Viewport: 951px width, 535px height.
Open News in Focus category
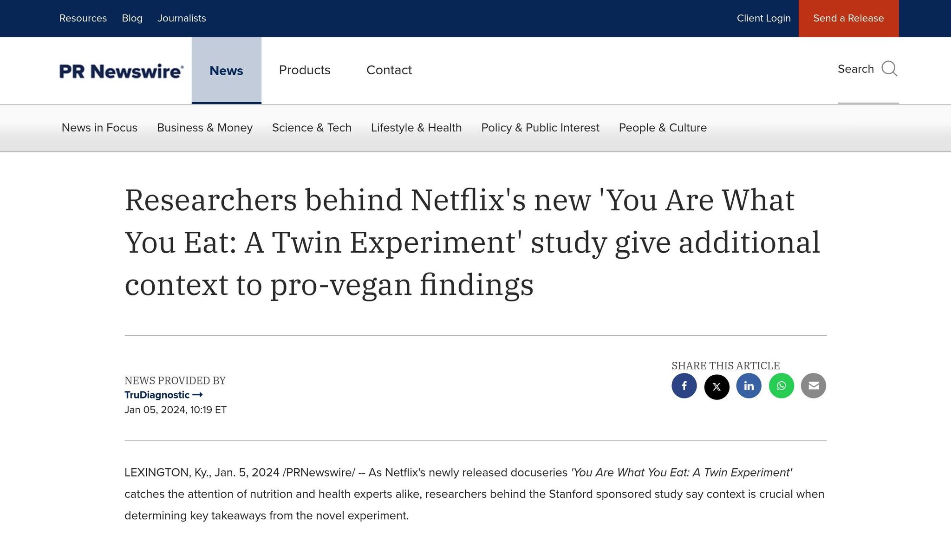[x=99, y=128]
